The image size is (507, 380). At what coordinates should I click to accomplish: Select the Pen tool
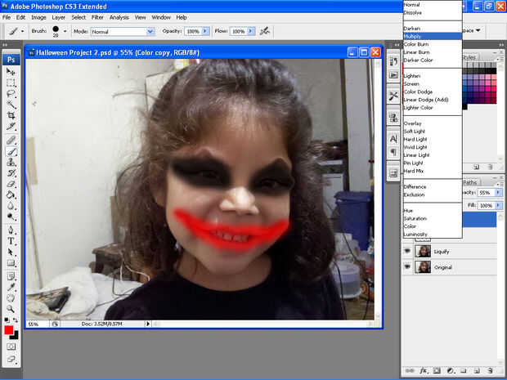point(11,230)
